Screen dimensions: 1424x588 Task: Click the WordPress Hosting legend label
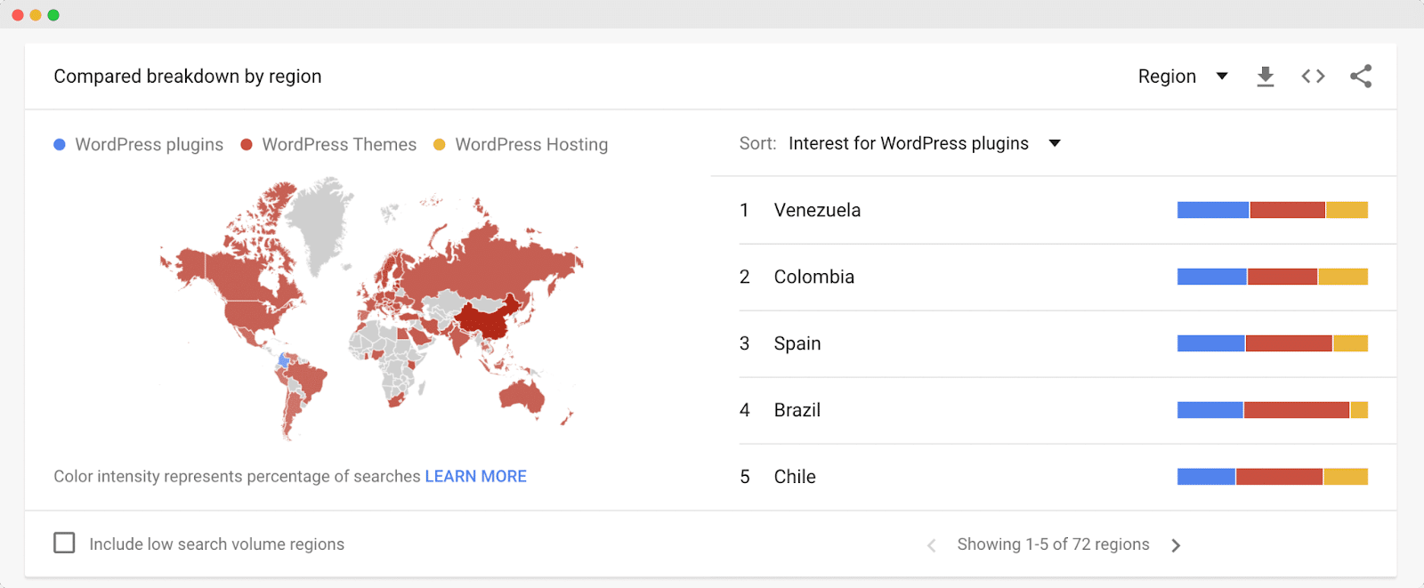coord(531,144)
